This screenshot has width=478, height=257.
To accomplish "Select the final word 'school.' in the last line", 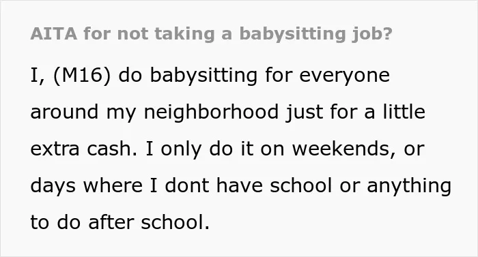I will (175, 222).
